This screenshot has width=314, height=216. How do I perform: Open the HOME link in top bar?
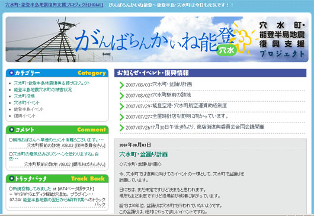pos(55,5)
